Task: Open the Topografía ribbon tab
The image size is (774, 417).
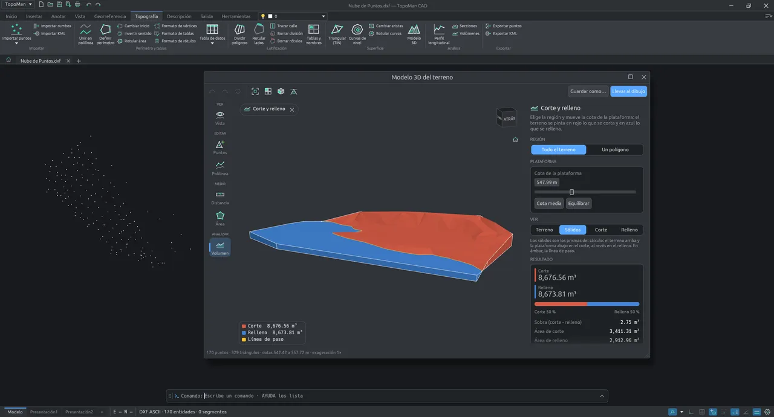Action: tap(146, 16)
